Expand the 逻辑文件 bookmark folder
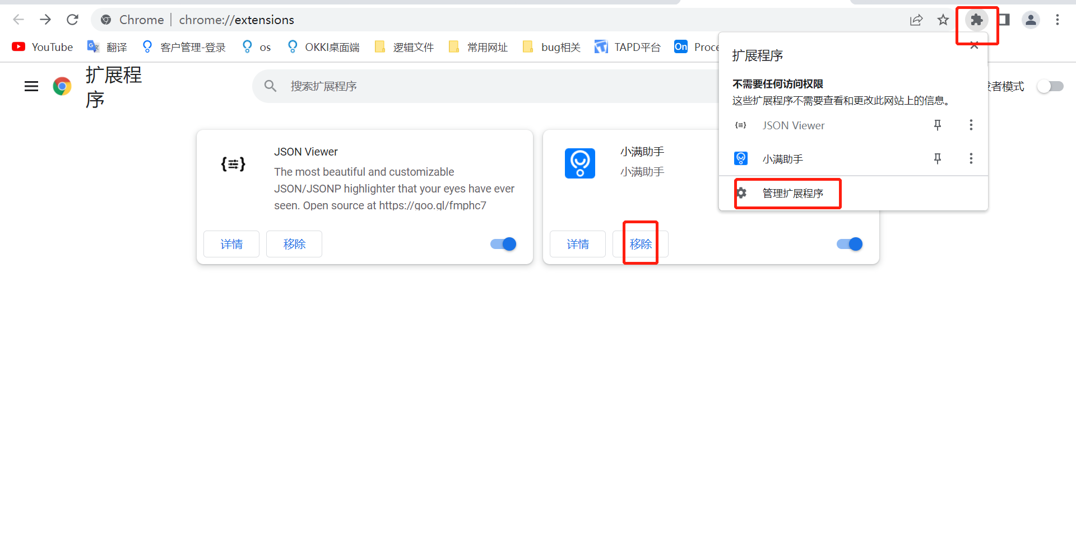This screenshot has width=1076, height=540. tap(404, 47)
